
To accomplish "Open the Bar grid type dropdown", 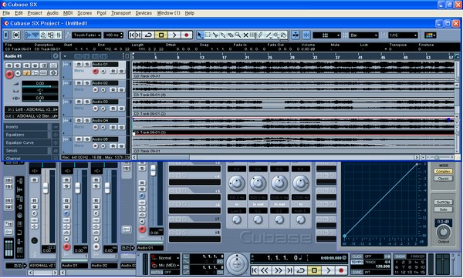I will 363,35.
